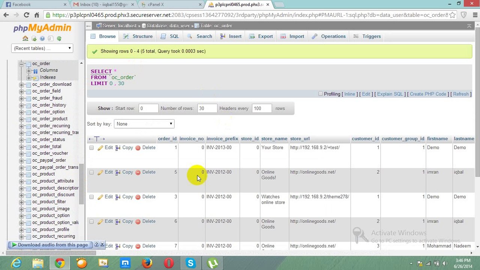480x270 pixels.
Task: Click the Opera icon in taskbar
Action: pos(169,263)
